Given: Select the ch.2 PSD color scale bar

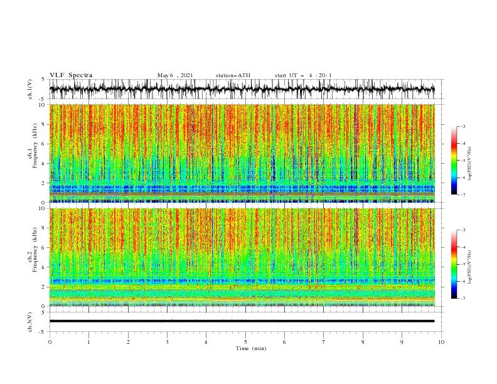Looking at the screenshot, I should coord(454,264).
